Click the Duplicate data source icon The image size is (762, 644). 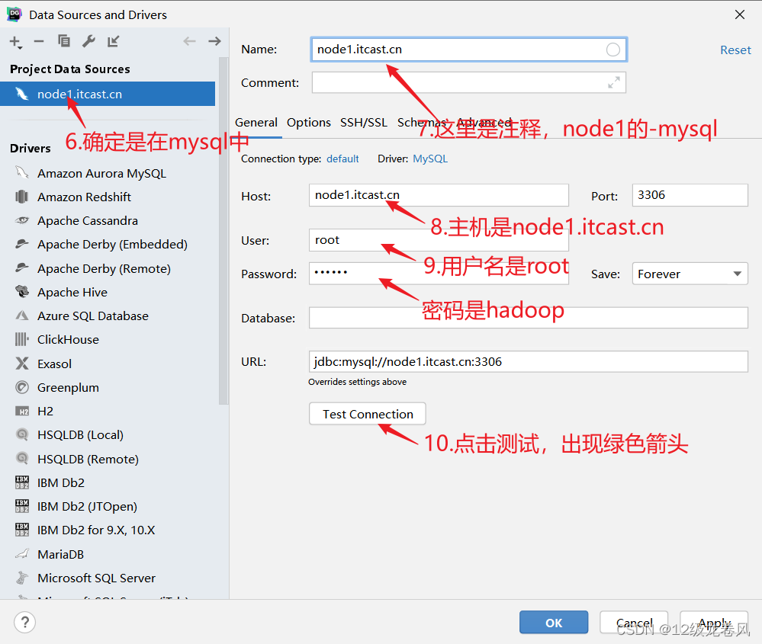[64, 42]
